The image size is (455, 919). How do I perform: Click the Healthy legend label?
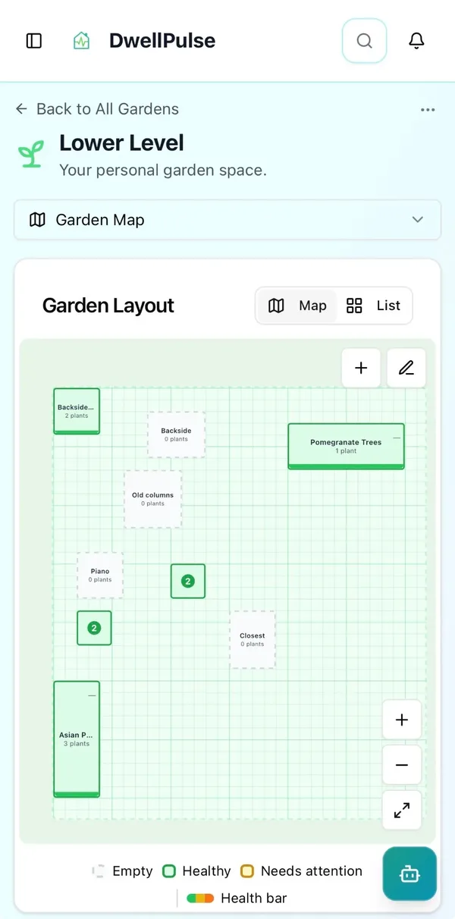206,871
